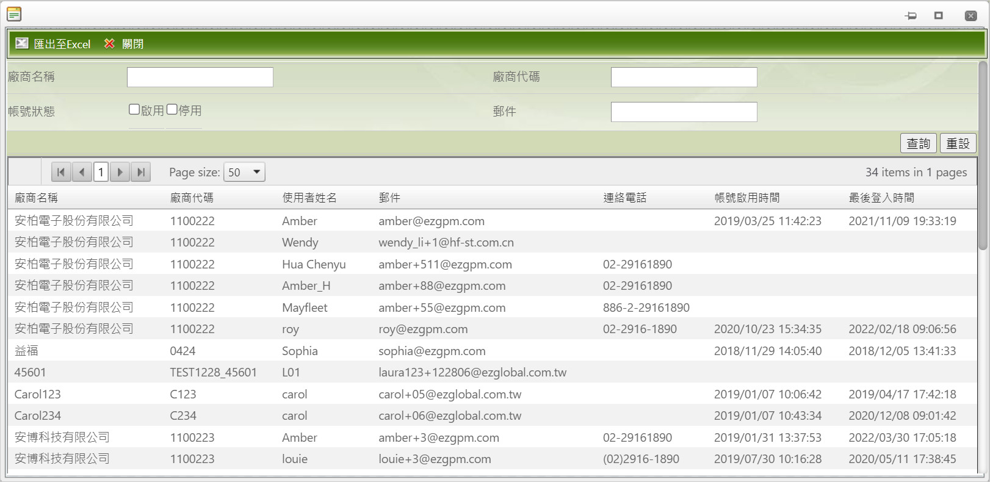This screenshot has width=990, height=482.
Task: Pin the window using pin icon
Action: 911,15
